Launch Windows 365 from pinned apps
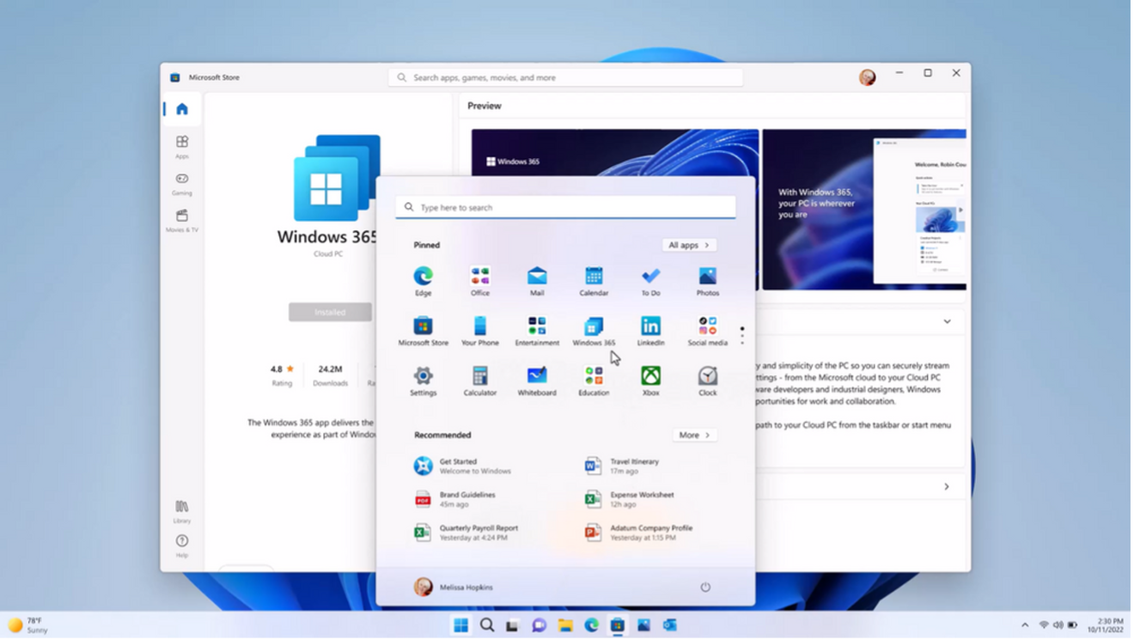 593,330
